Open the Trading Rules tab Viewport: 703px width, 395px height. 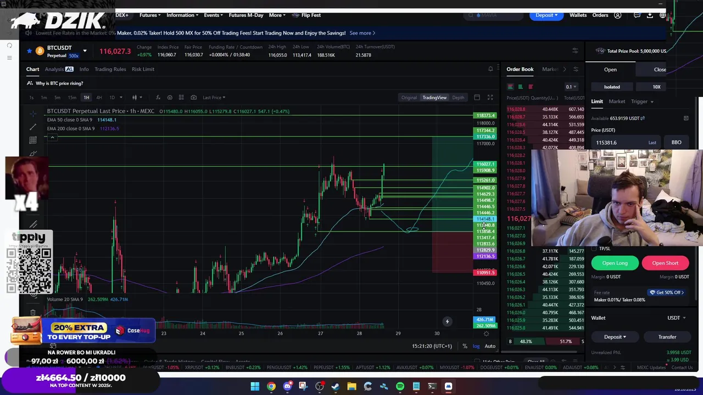[110, 69]
